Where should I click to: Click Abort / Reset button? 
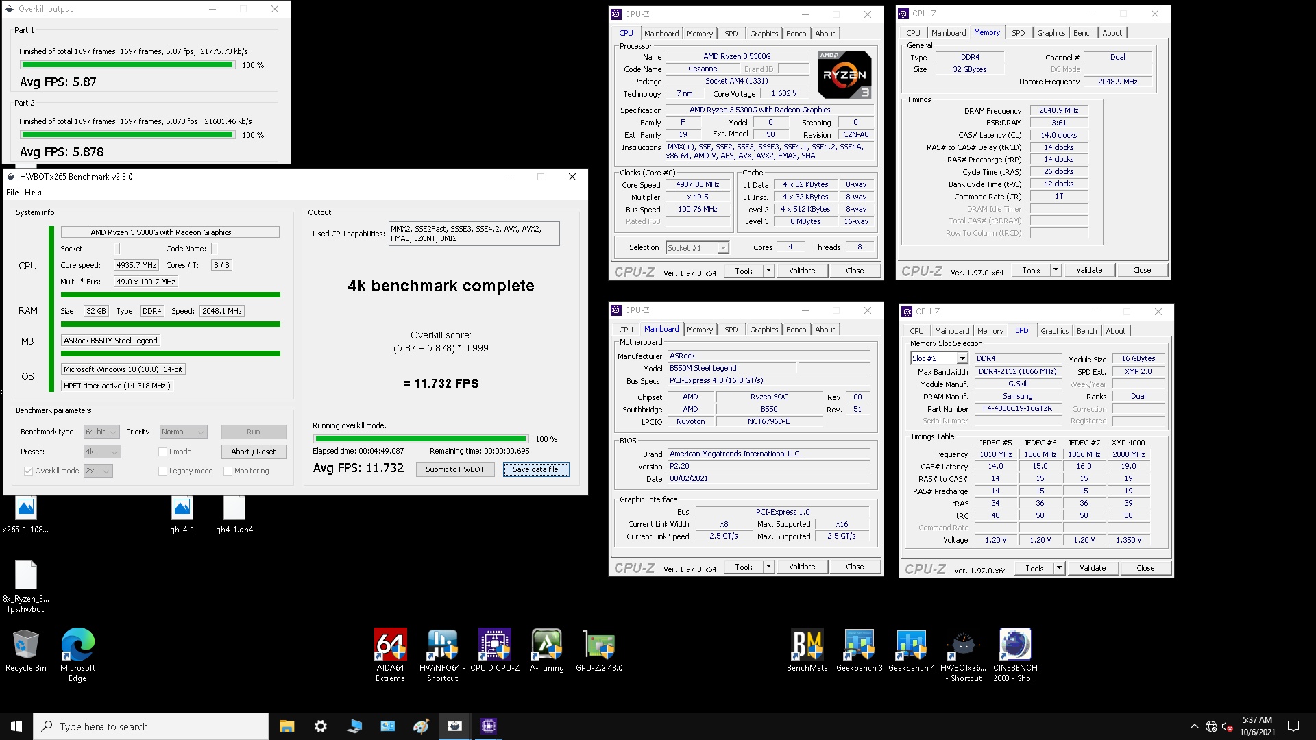tap(253, 452)
